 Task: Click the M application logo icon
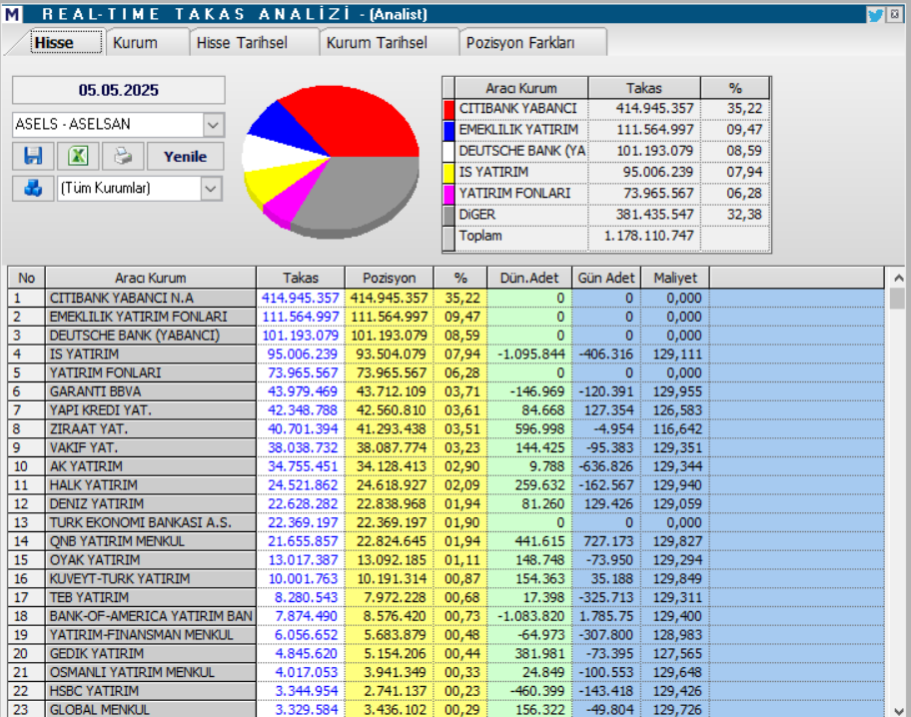click(11, 14)
